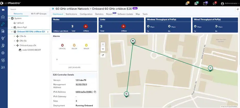Select the Onboard-pop-v3k site row

click(28, 45)
